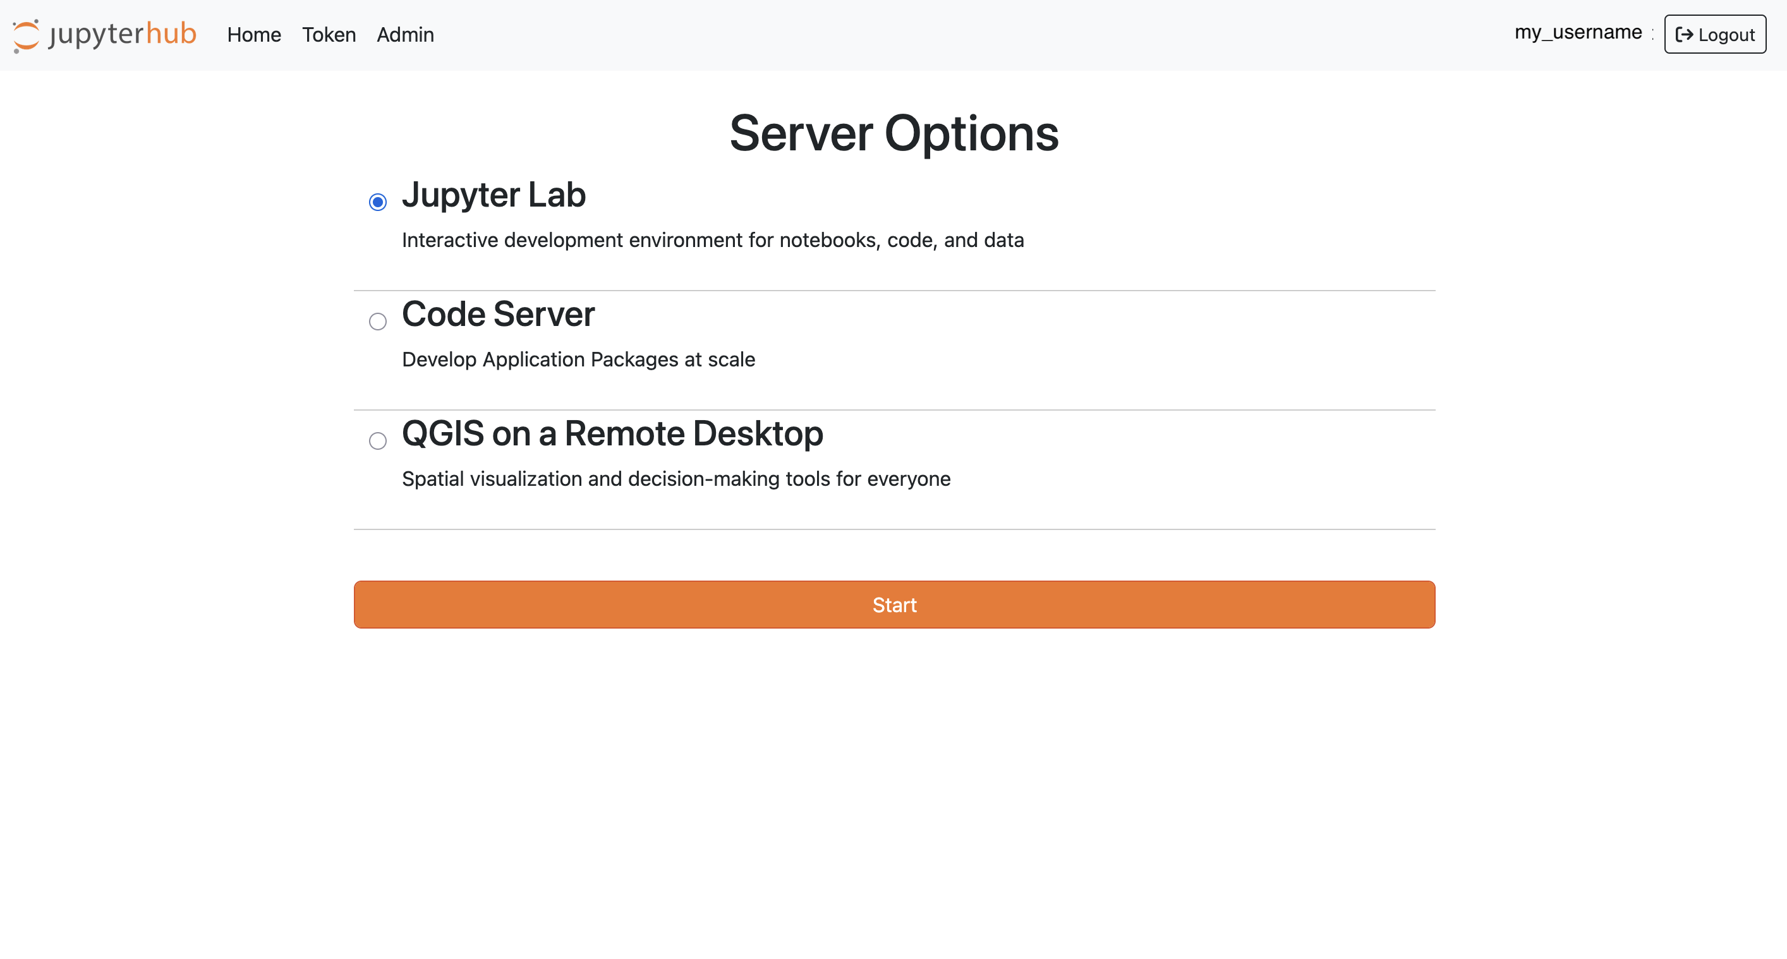Click the Logout button

tap(1715, 35)
